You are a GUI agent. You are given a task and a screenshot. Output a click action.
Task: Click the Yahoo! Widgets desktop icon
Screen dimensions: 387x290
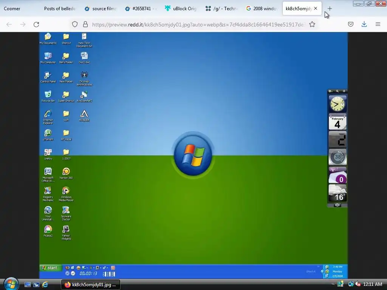(x=66, y=233)
